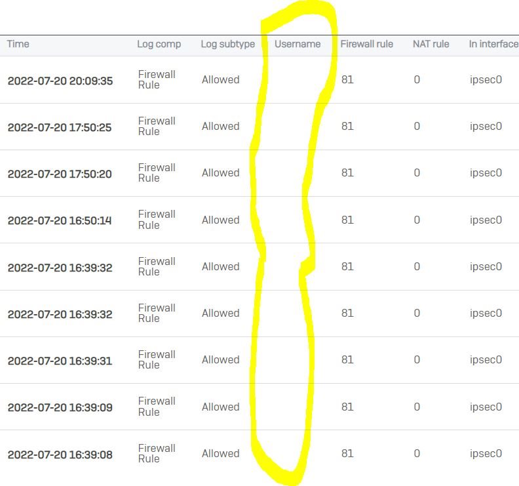Image resolution: width=519 pixels, height=486 pixels.
Task: Click firewall rule 81 in 20:09:35 row
Action: point(347,79)
